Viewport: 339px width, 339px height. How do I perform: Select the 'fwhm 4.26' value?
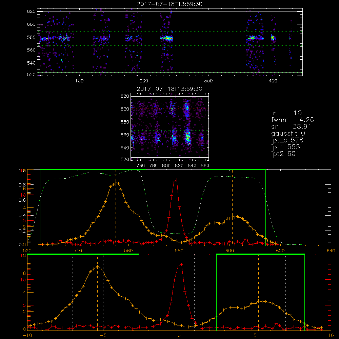[293, 120]
